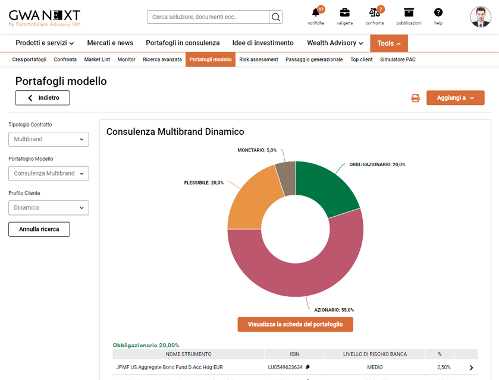
Task: Open the help question mark icon
Action: point(438,12)
